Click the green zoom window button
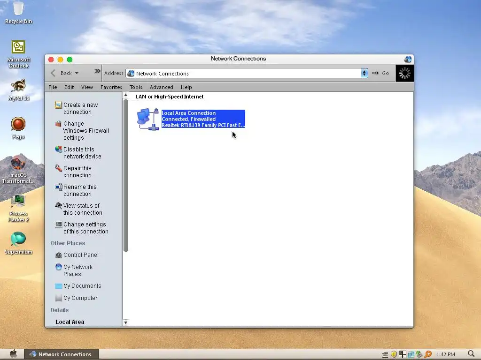 (x=70, y=60)
